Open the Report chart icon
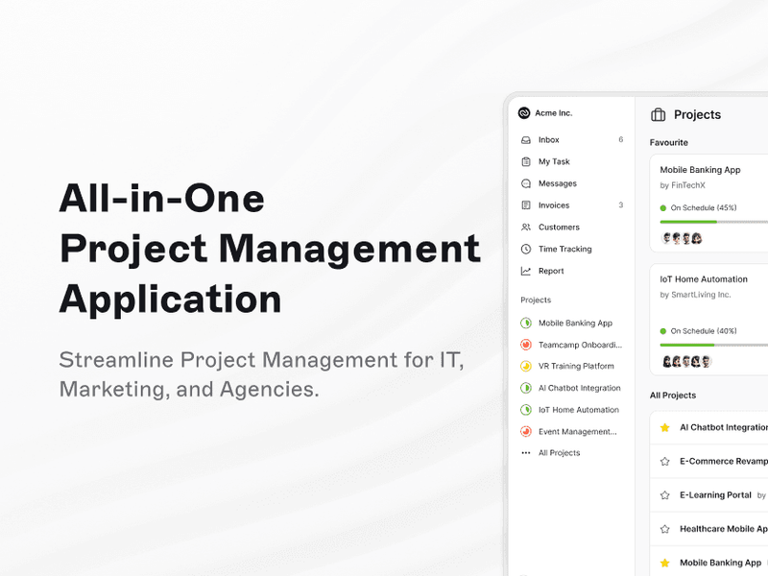Viewport: 768px width, 576px height. coord(525,272)
